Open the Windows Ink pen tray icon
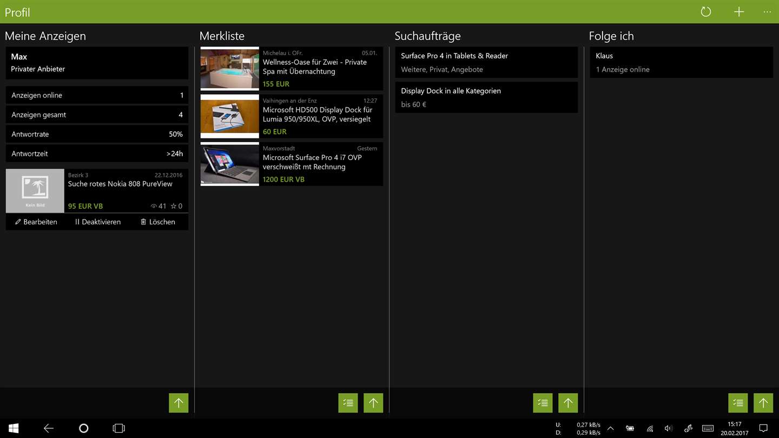The width and height of the screenshot is (779, 438). [x=688, y=428]
